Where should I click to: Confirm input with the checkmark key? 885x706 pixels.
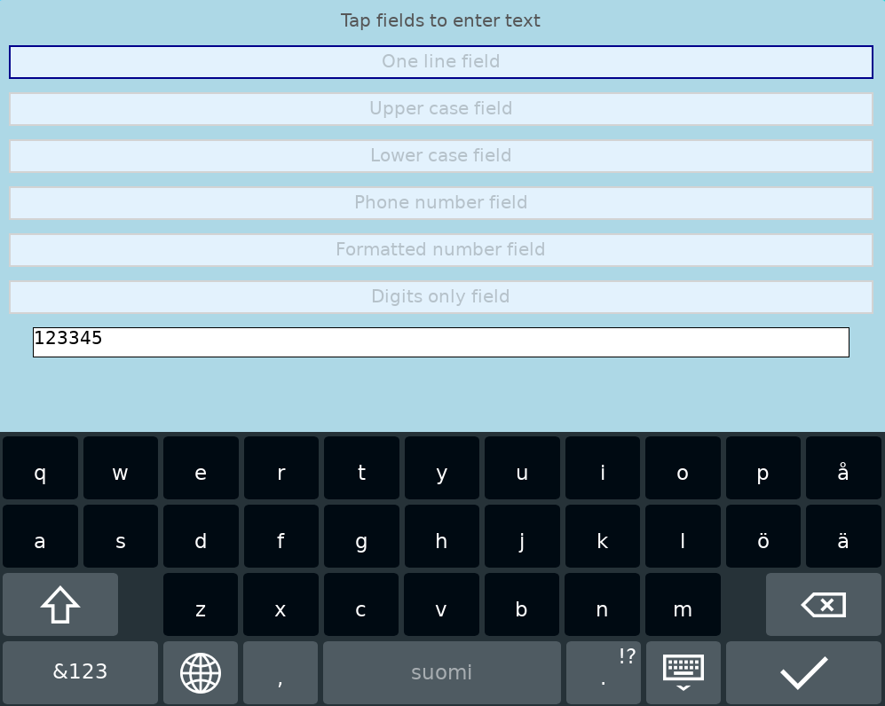point(803,673)
